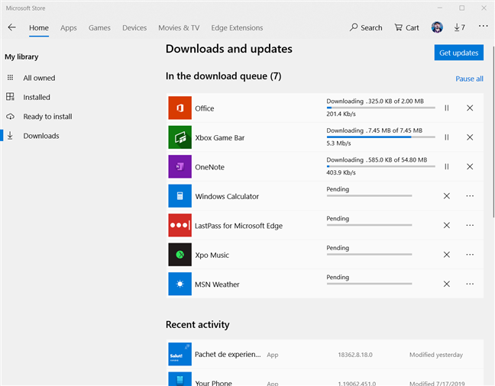Click the OneNote app name
Image resolution: width=495 pixels, height=386 pixels.
tap(209, 167)
